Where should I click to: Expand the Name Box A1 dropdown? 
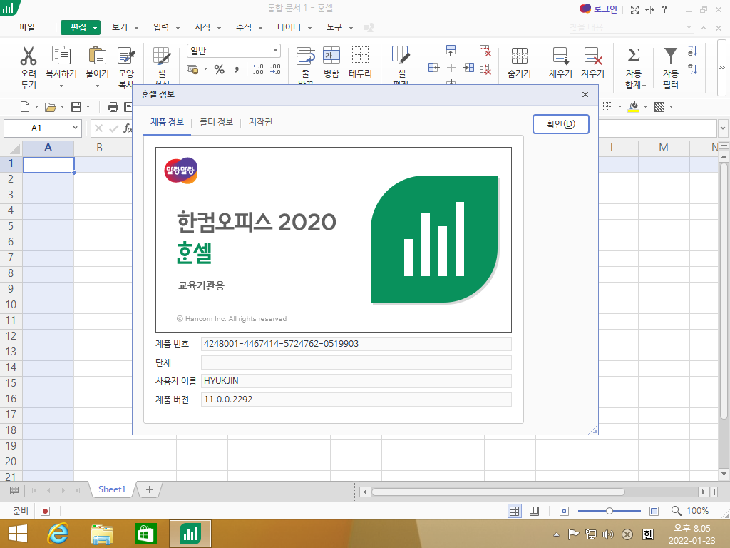(x=75, y=128)
